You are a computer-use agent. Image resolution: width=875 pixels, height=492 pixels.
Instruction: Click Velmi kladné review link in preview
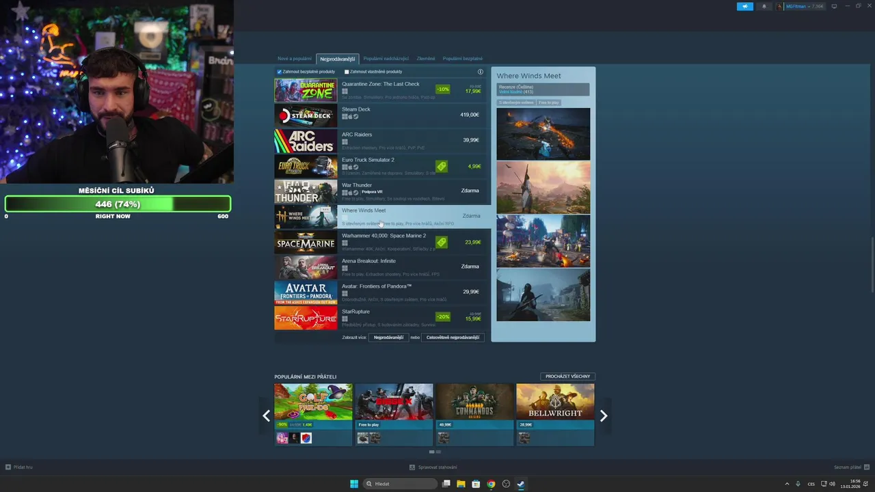point(510,92)
